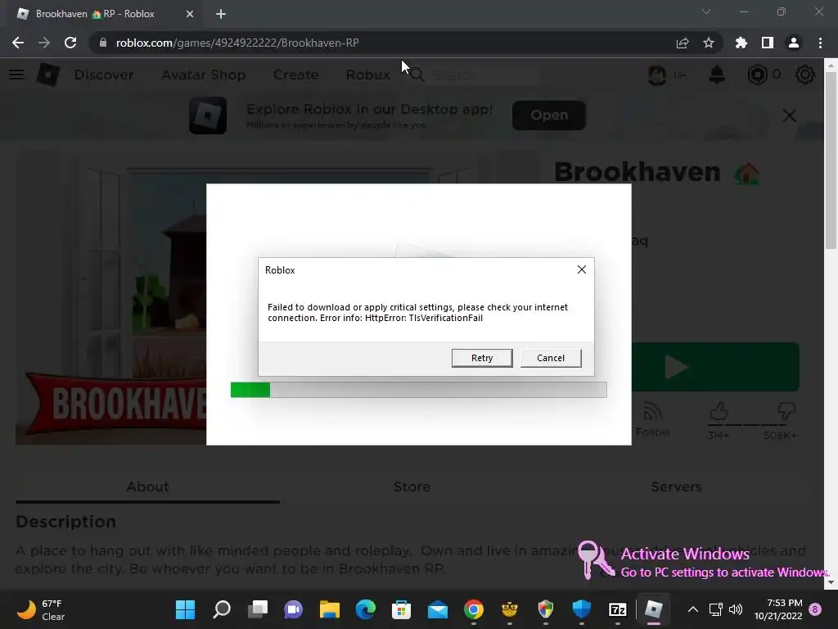Switch to the Store tab
The width and height of the screenshot is (838, 629).
[x=412, y=486]
